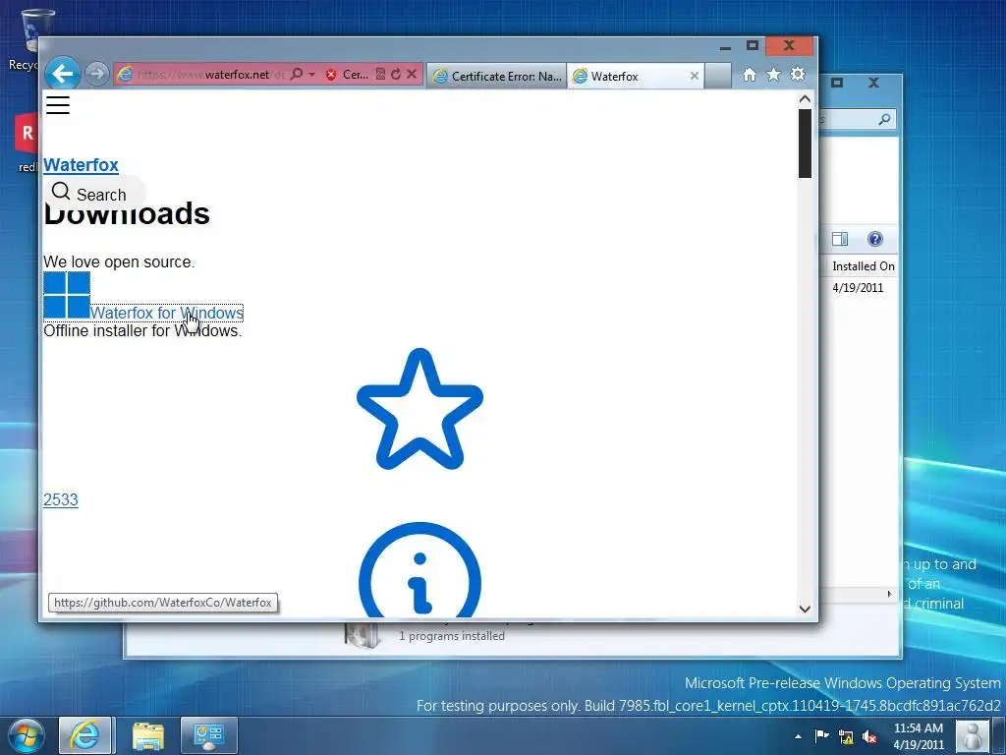Viewport: 1006px width, 755px height.
Task: Go to the Internet Explorer home page icon
Action: pos(750,75)
